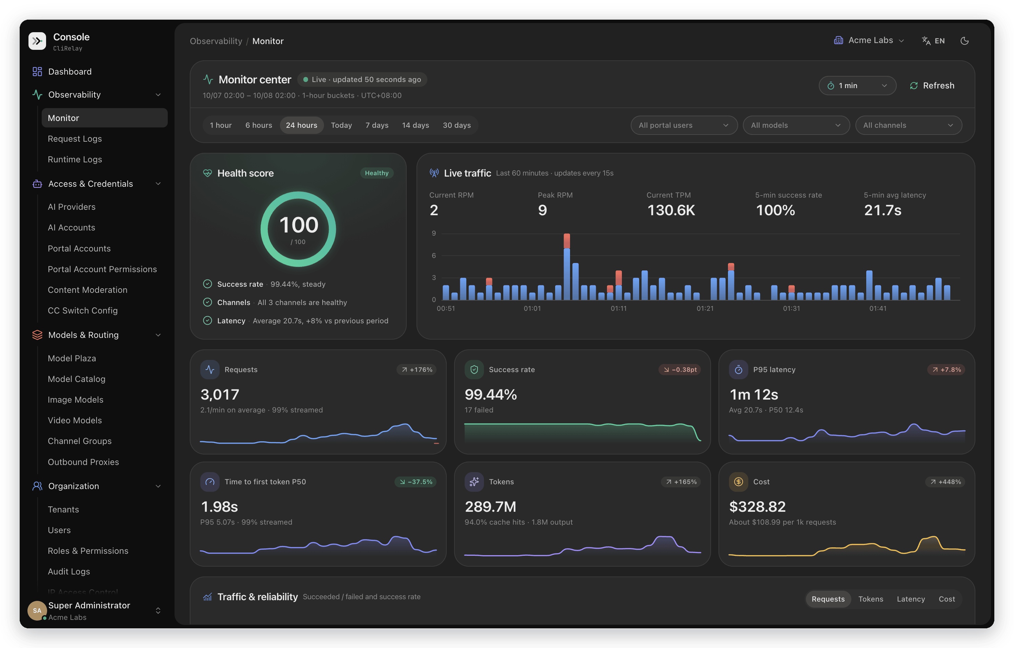Select the 7 days time range

(377, 125)
